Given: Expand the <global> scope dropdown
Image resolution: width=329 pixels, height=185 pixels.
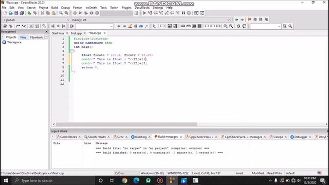Looking at the screenshot, I should [x=68, y=20].
